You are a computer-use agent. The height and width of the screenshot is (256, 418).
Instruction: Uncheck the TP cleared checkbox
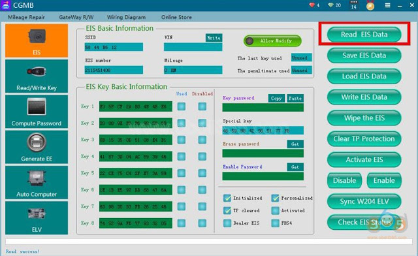pyautogui.click(x=227, y=211)
